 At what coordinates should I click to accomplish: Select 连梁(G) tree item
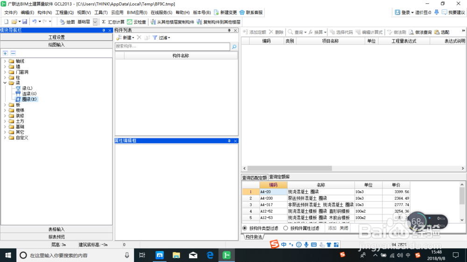click(x=29, y=94)
